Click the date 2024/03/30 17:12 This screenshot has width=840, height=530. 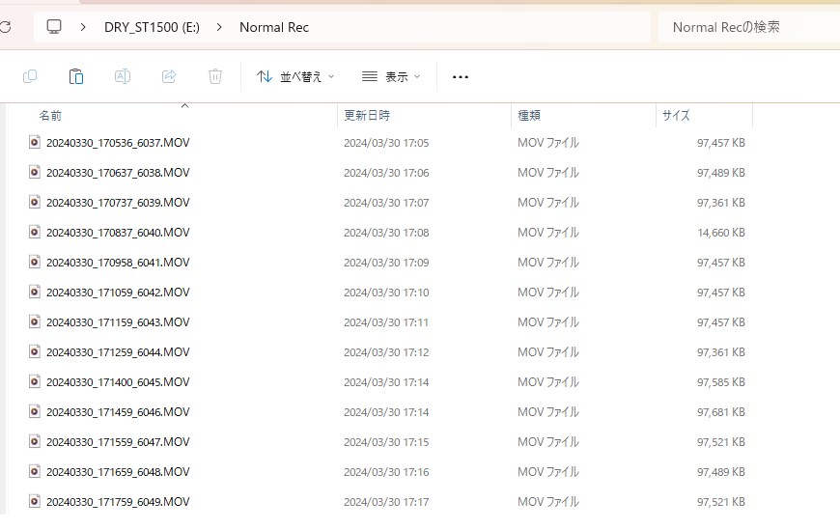point(386,352)
